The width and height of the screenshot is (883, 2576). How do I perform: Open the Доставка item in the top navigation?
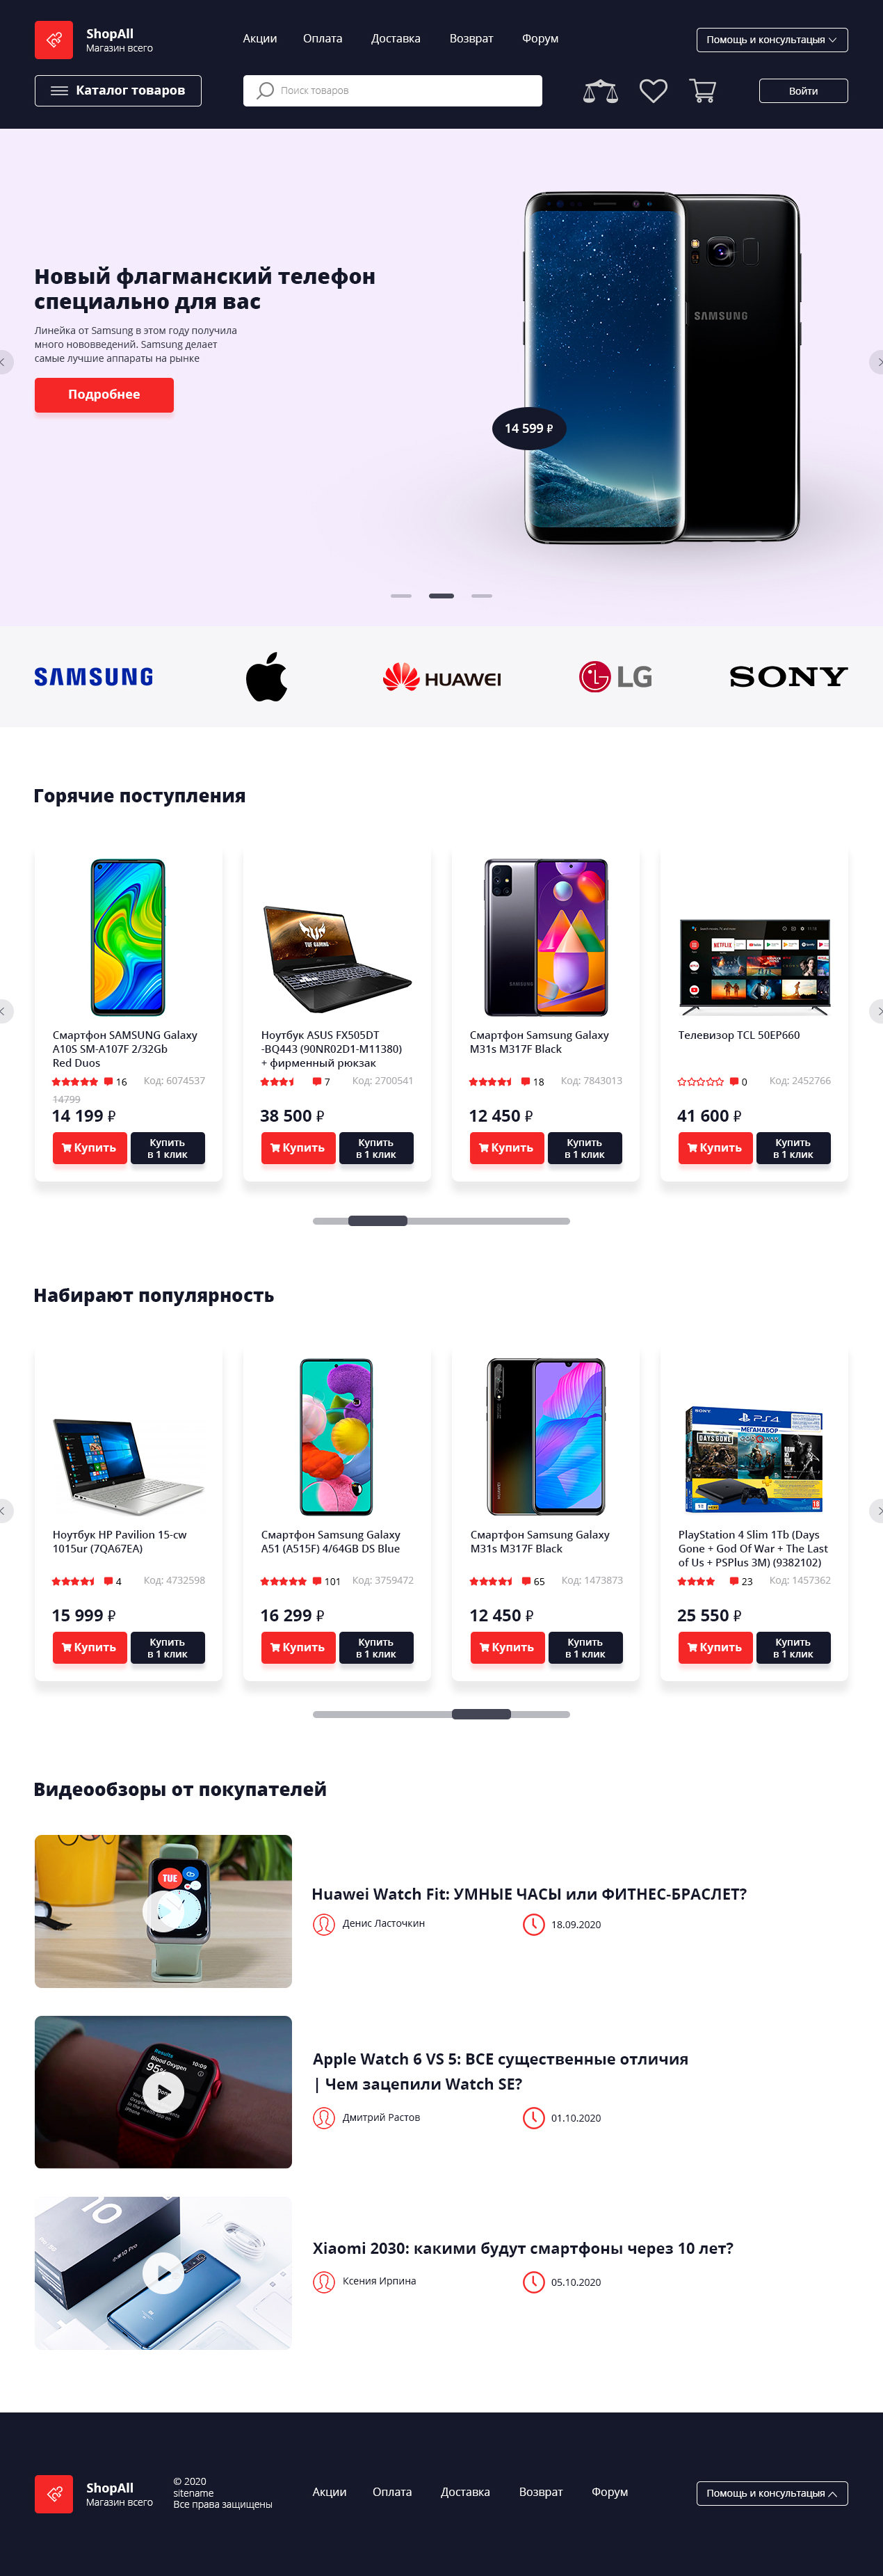click(396, 39)
